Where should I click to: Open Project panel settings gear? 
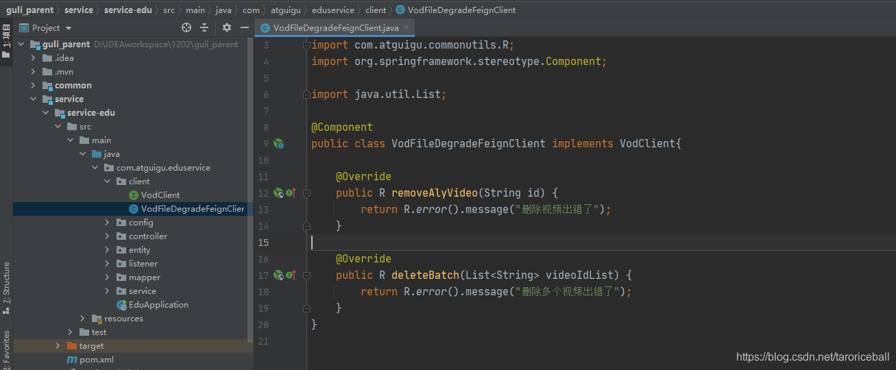pyautogui.click(x=227, y=27)
